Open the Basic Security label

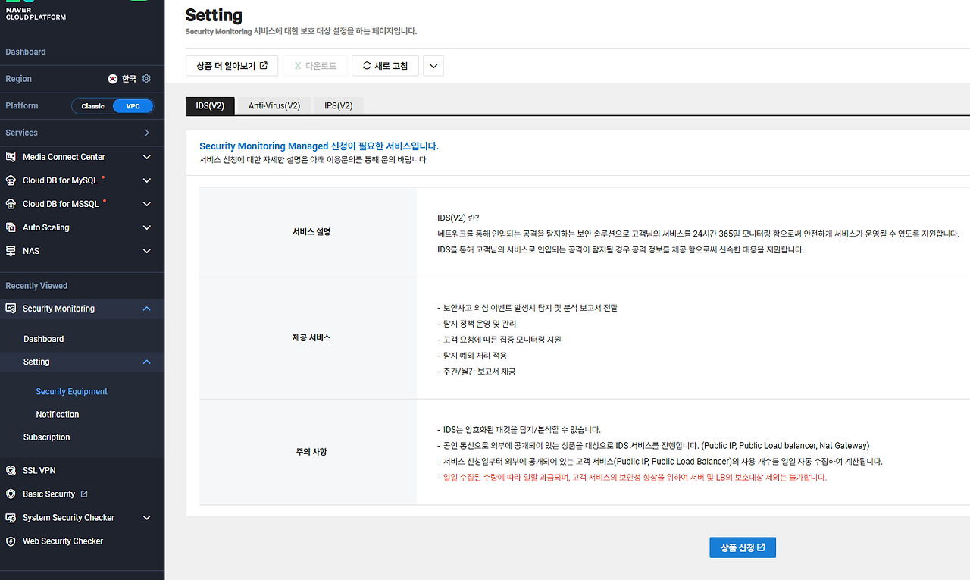point(49,494)
